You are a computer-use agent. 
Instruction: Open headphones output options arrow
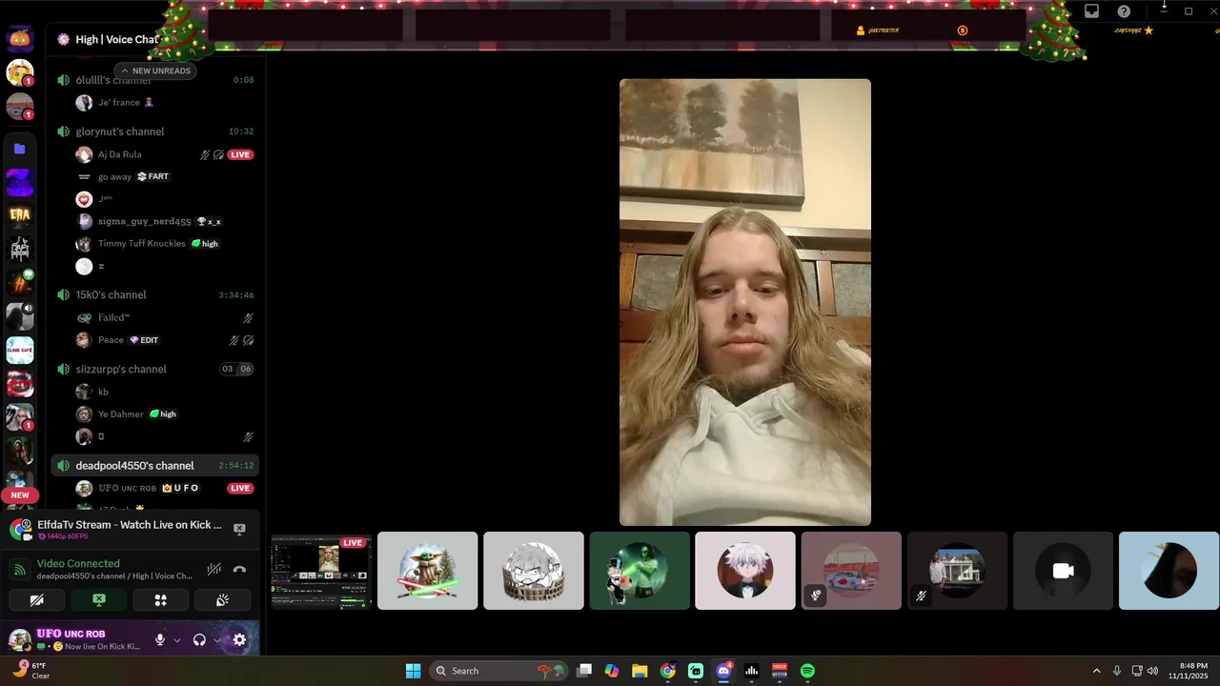(x=216, y=640)
